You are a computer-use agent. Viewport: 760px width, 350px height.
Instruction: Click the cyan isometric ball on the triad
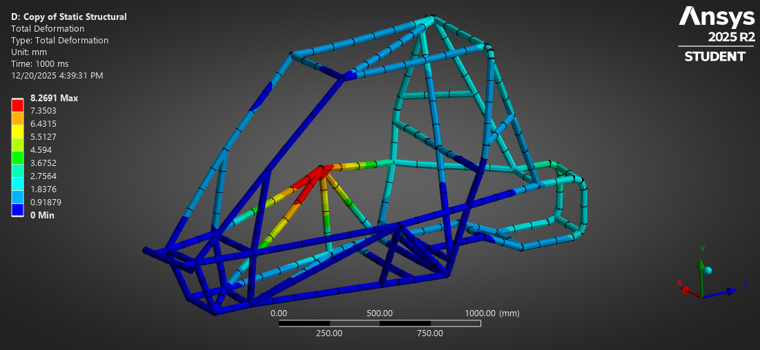(708, 270)
